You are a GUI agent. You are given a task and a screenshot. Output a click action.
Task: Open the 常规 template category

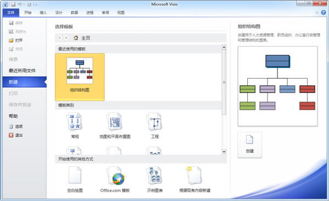(75, 126)
